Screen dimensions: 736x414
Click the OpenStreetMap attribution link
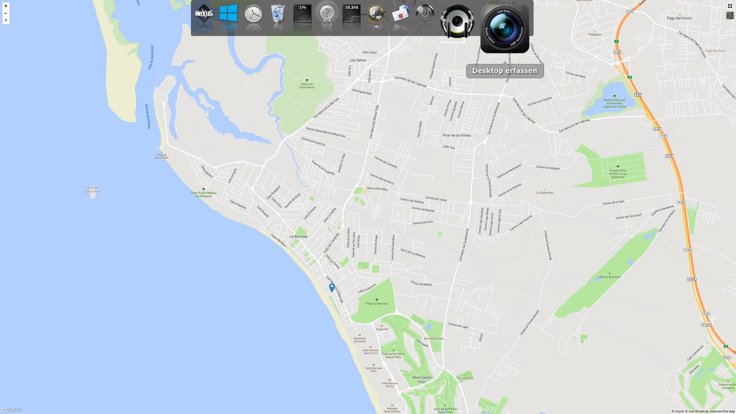pyautogui.click(x=698, y=411)
